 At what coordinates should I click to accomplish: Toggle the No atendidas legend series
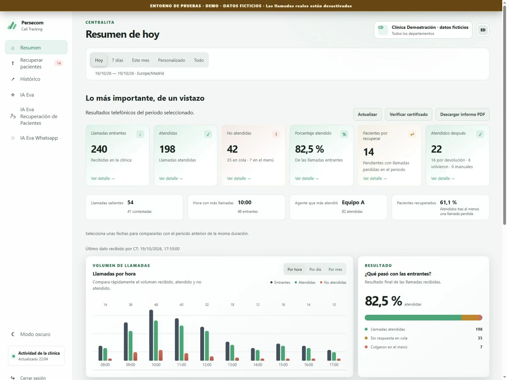pos(333,283)
